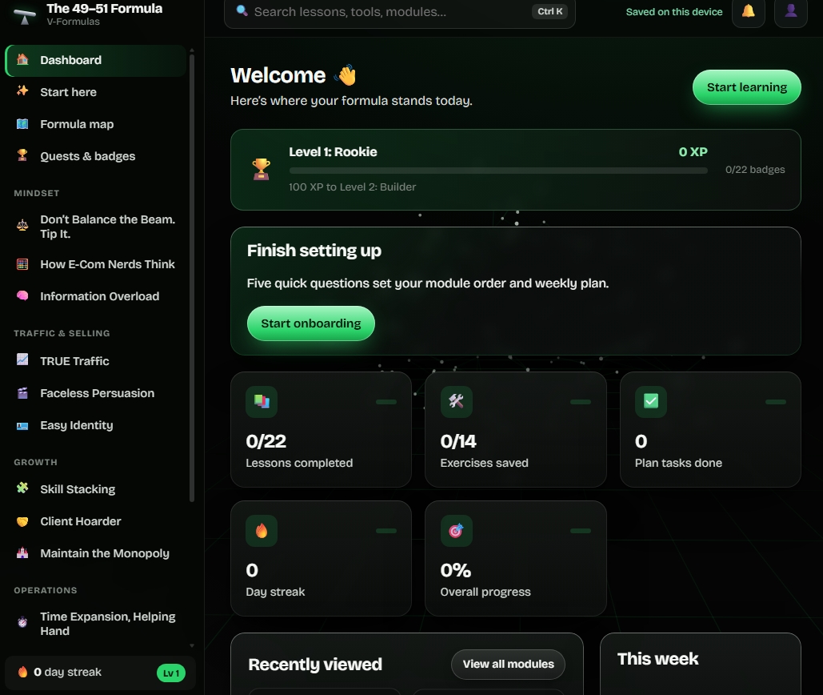
Task: Click the 'Saved on this device' status text
Action: pos(674,11)
